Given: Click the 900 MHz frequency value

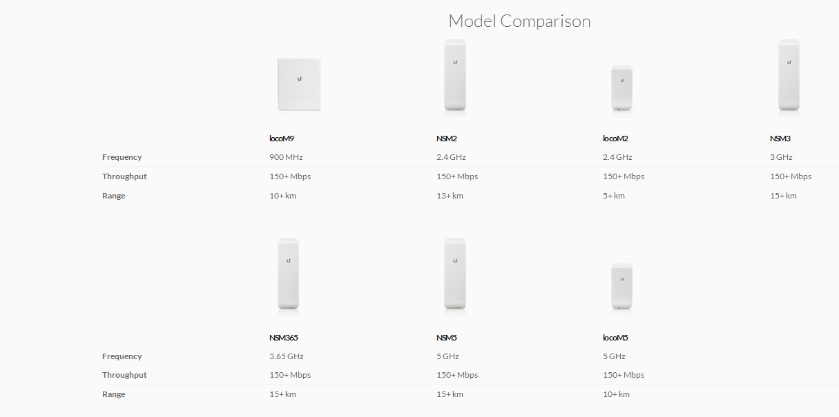Looking at the screenshot, I should tap(286, 157).
